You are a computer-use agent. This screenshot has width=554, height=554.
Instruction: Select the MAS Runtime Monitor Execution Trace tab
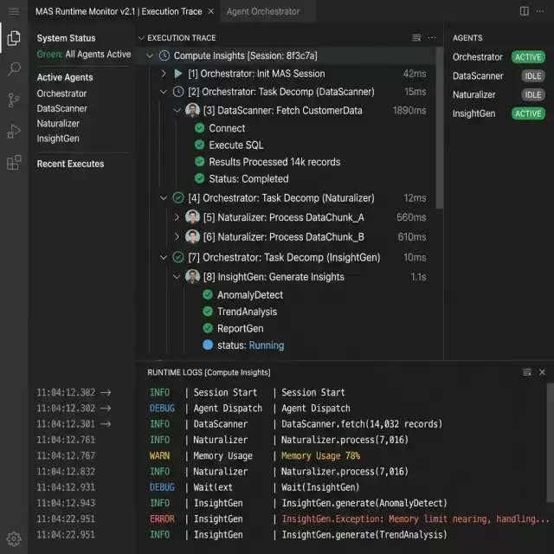119,11
